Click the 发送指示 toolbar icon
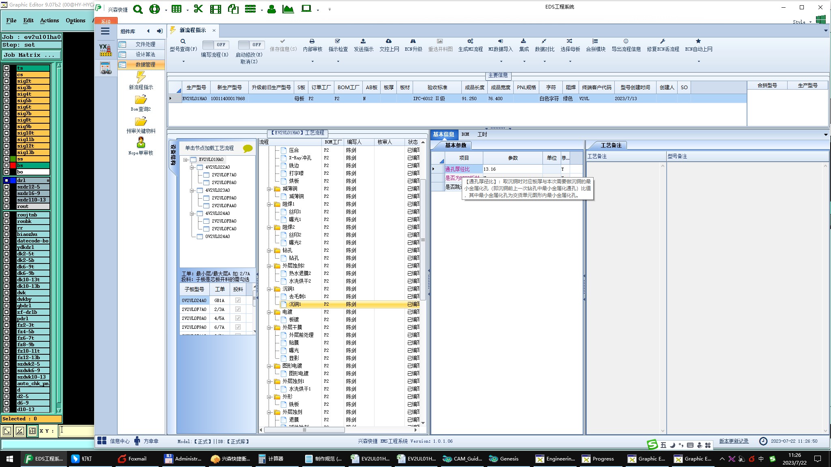This screenshot has width=831, height=467. point(363,41)
